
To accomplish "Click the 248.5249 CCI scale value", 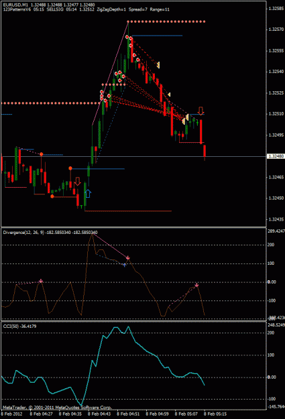I will [276, 325].
